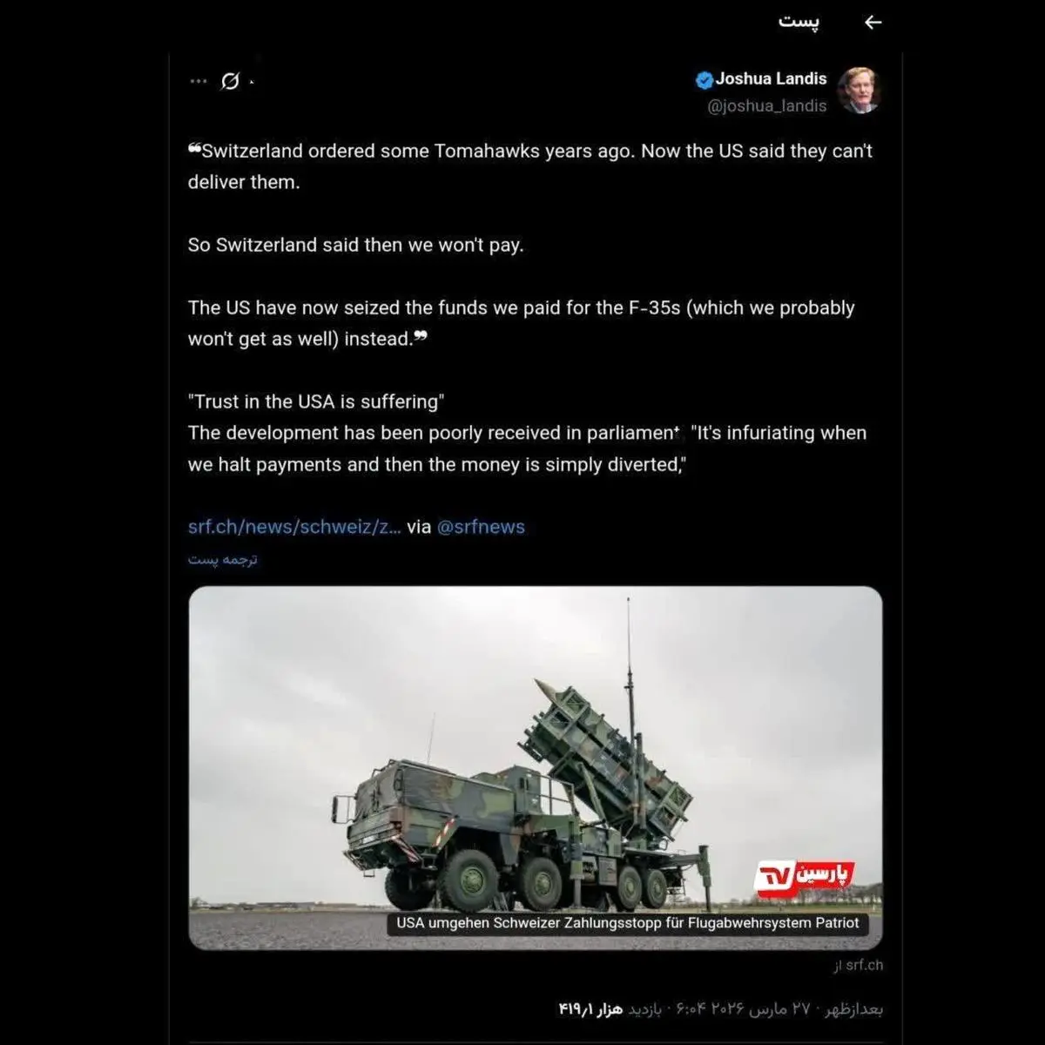Open the srf.ch/news/schweiz article link
Image resolution: width=1045 pixels, height=1045 pixels.
pos(294,527)
